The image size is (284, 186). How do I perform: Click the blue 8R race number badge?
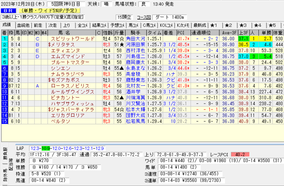[x=7, y=11]
